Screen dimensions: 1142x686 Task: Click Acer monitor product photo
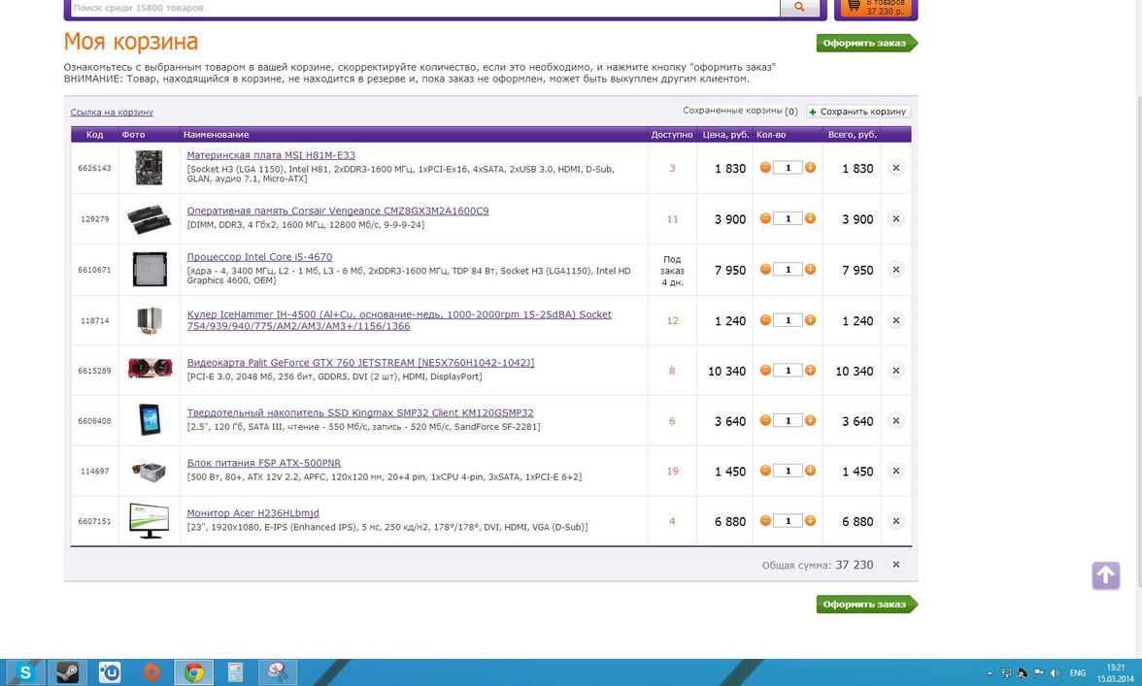coord(150,521)
